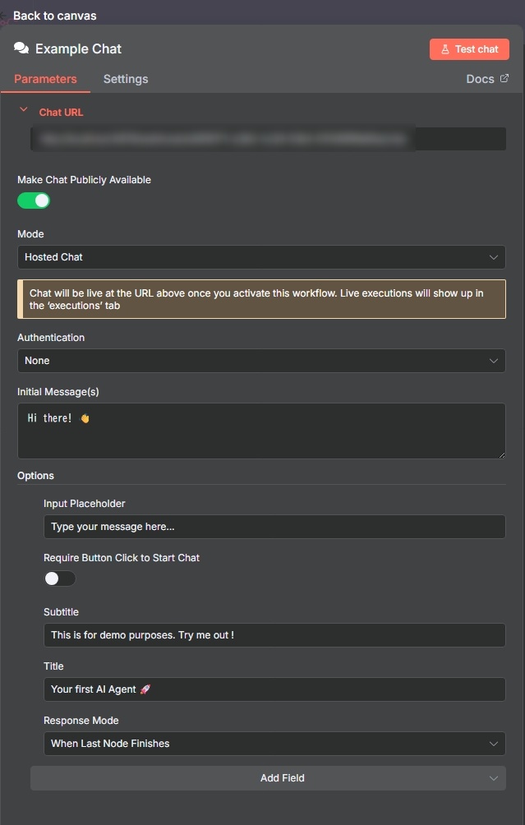Click the Subtitle input field
Image resolution: width=525 pixels, height=825 pixels.
[274, 635]
